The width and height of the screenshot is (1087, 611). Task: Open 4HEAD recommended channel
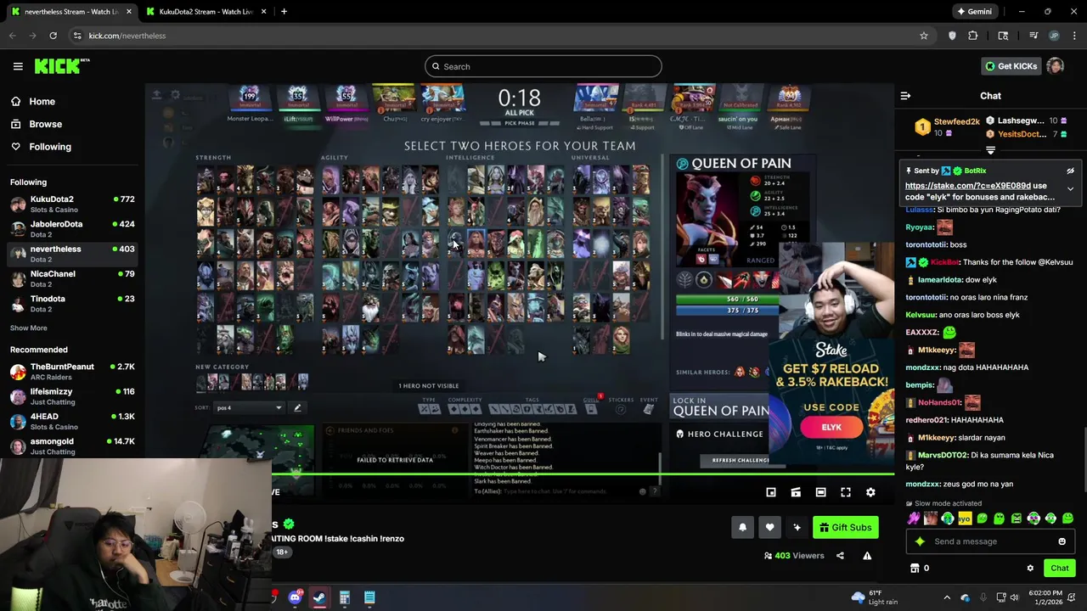tap(72, 422)
